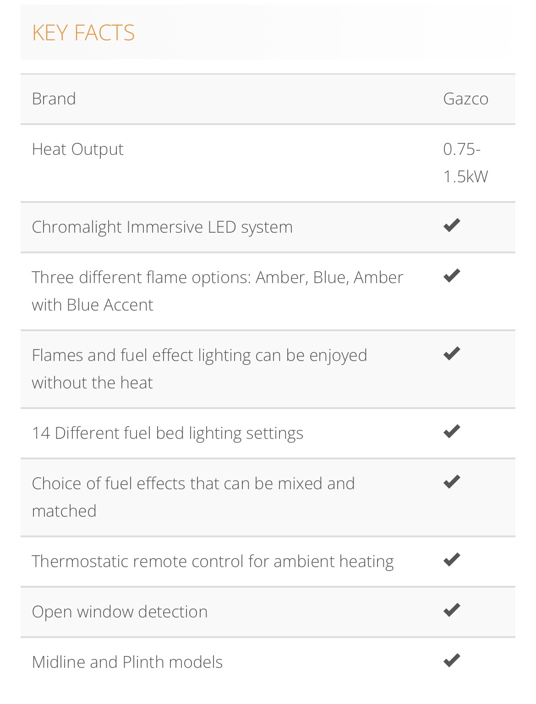This screenshot has width=536, height=704.
Task: Click checkmark for Thermostatic remote control
Action: [452, 560]
